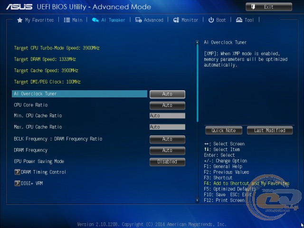Click the F1: General Help hint

tap(223, 166)
